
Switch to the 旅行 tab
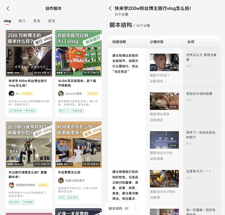point(22,21)
